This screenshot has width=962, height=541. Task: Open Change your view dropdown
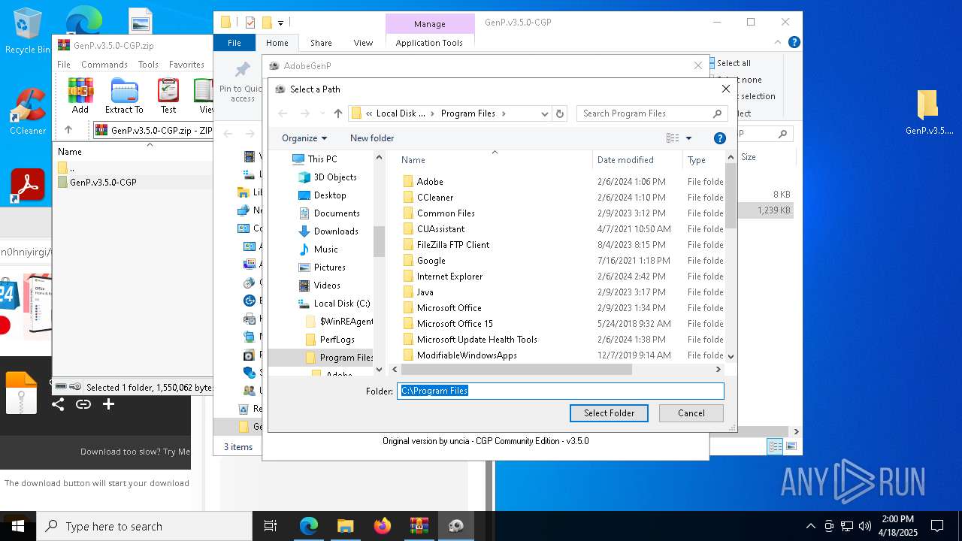click(688, 138)
